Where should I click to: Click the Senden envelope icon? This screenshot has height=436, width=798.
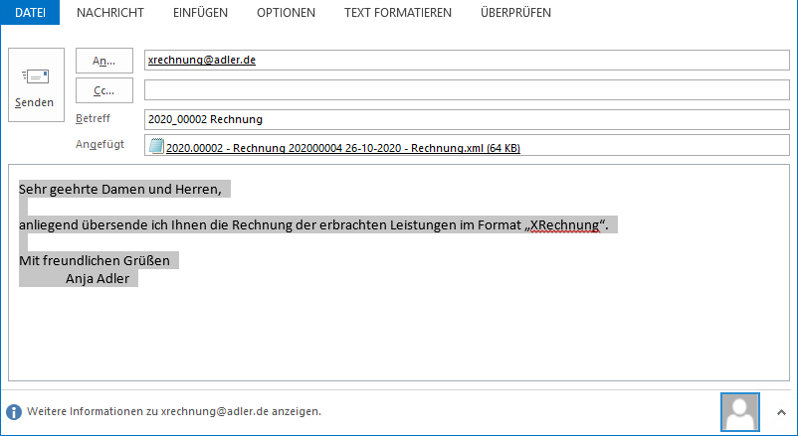pyautogui.click(x=35, y=76)
